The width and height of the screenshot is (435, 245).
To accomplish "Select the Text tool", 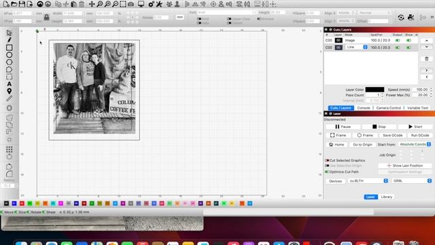I will (9, 84).
